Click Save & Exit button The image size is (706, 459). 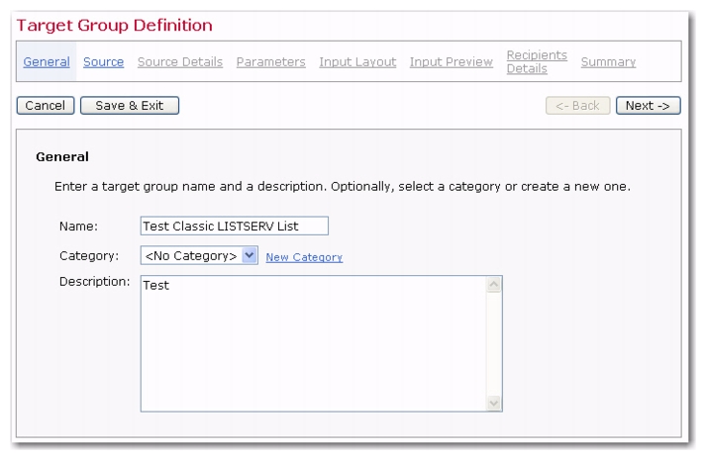point(130,105)
